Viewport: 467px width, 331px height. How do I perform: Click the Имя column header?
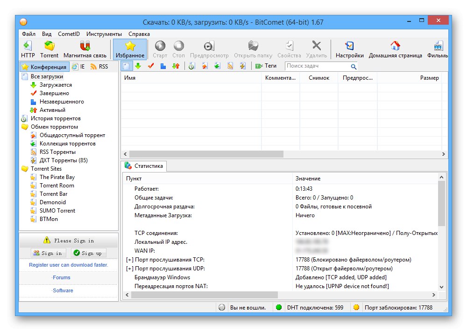[x=191, y=78]
